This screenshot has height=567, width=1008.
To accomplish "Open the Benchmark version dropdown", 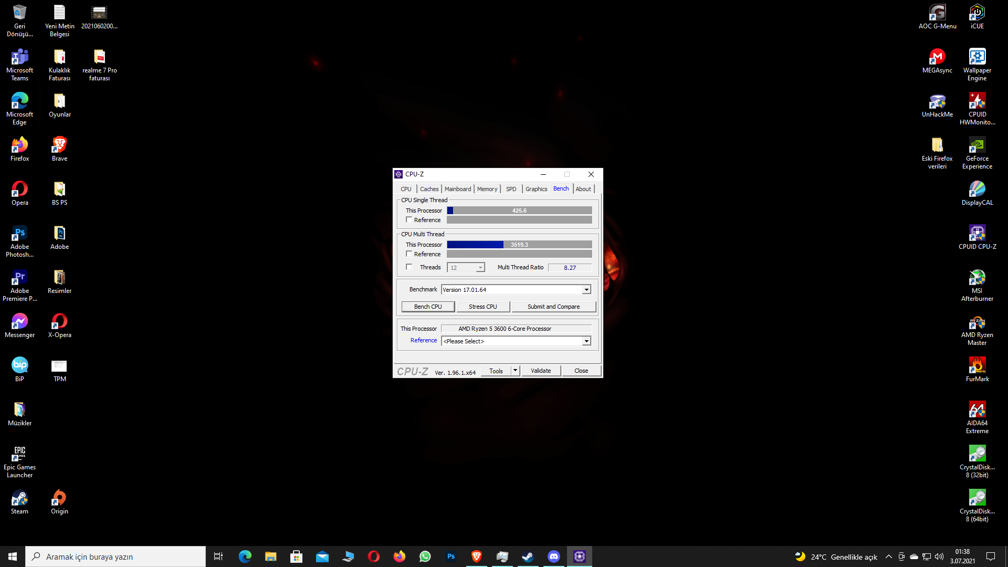I will point(586,290).
